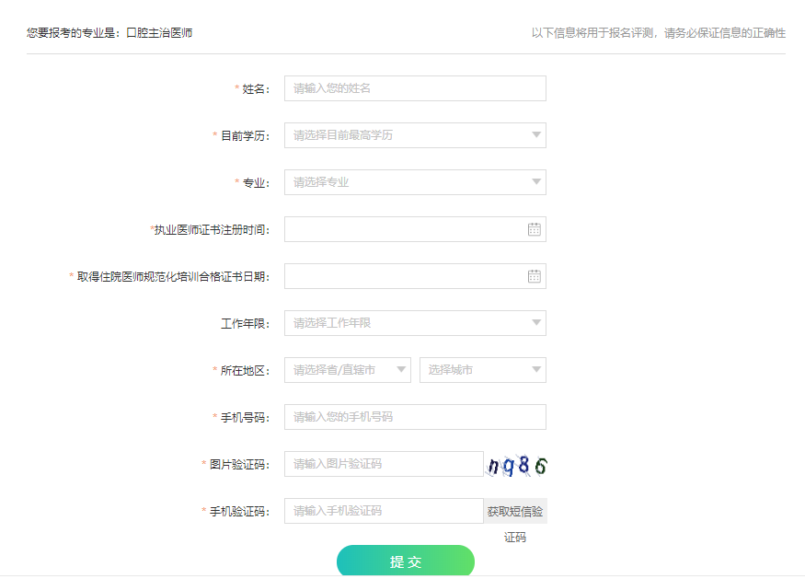
Task: Open the calendar picker for 执业医师证书注册时间
Action: (x=534, y=228)
